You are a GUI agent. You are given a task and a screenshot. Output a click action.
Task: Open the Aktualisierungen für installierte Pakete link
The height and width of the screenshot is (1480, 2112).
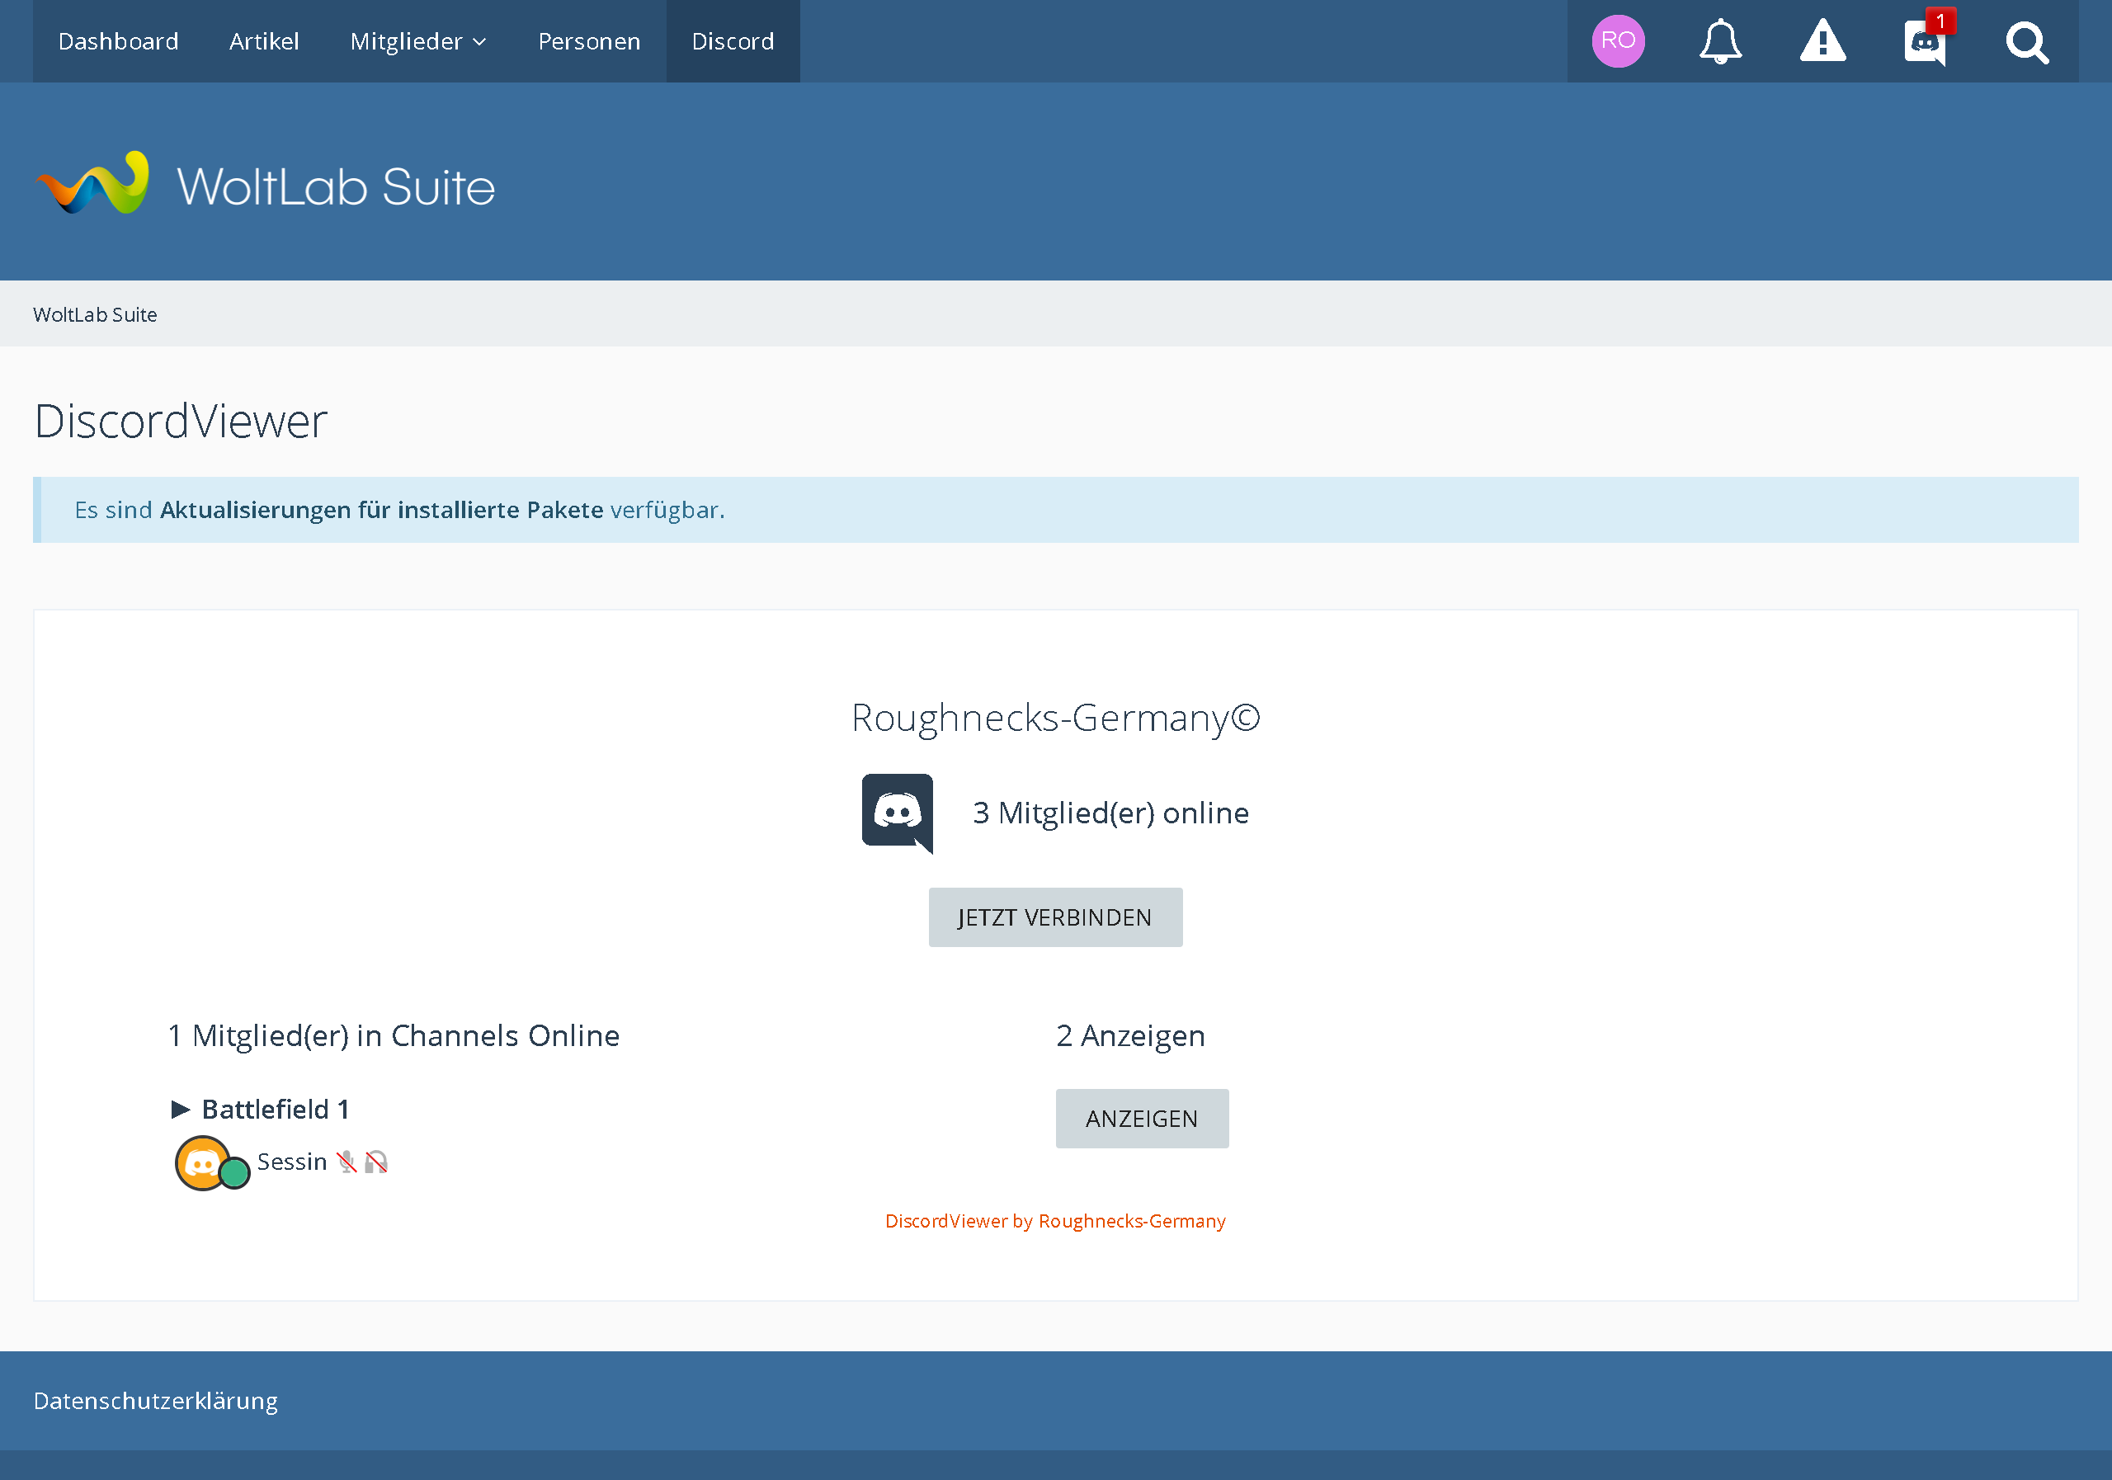tap(382, 510)
